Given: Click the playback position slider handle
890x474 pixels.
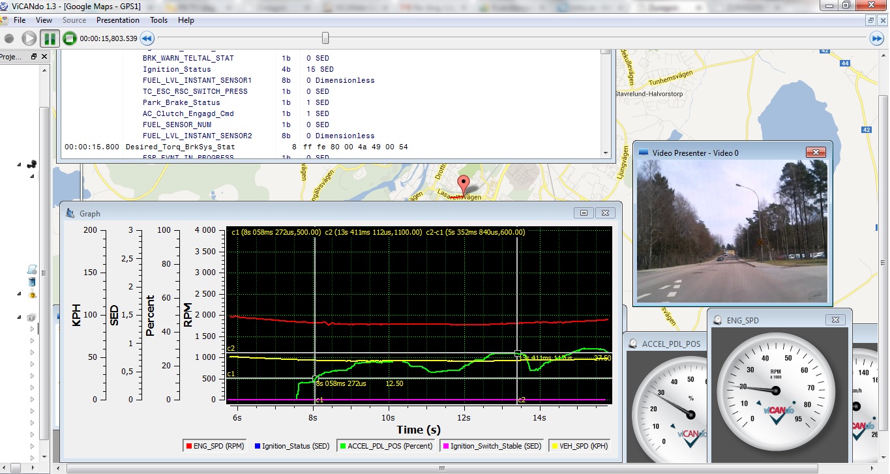Looking at the screenshot, I should pyautogui.click(x=325, y=38).
